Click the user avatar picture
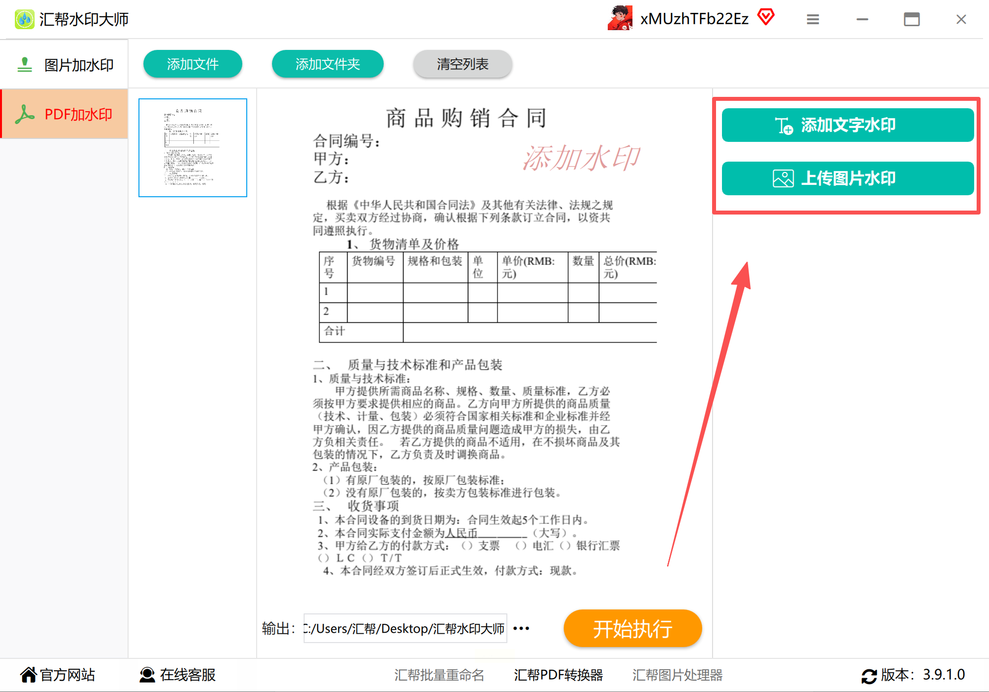 tap(620, 18)
